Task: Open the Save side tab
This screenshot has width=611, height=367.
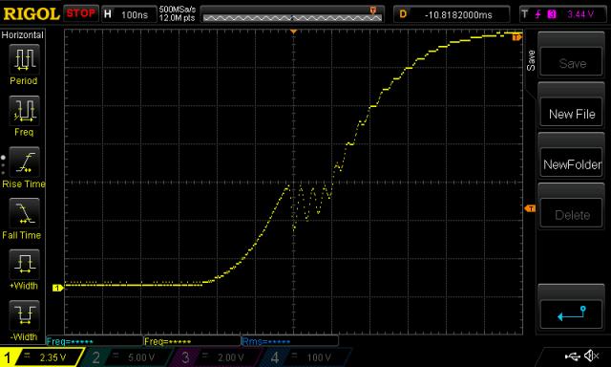Action: 531,60
